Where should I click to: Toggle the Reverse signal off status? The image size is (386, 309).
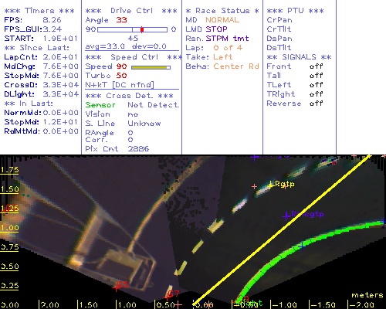point(316,104)
